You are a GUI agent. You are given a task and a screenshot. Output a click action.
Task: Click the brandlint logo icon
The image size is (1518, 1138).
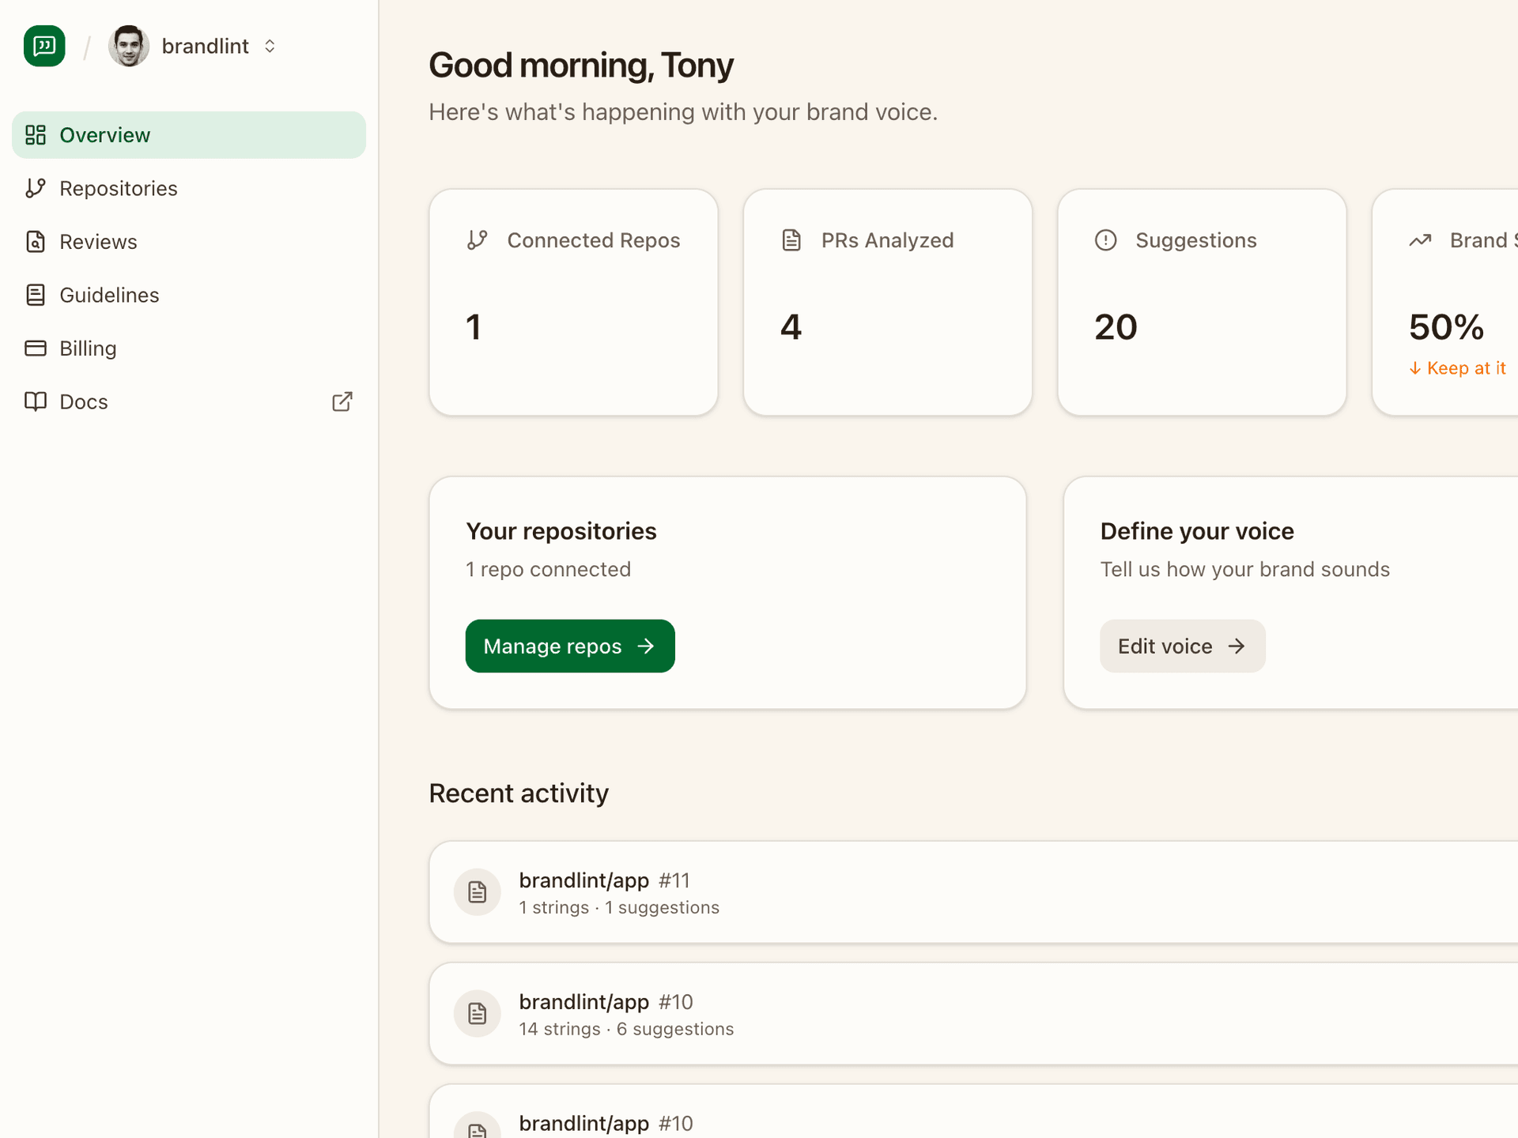[43, 46]
